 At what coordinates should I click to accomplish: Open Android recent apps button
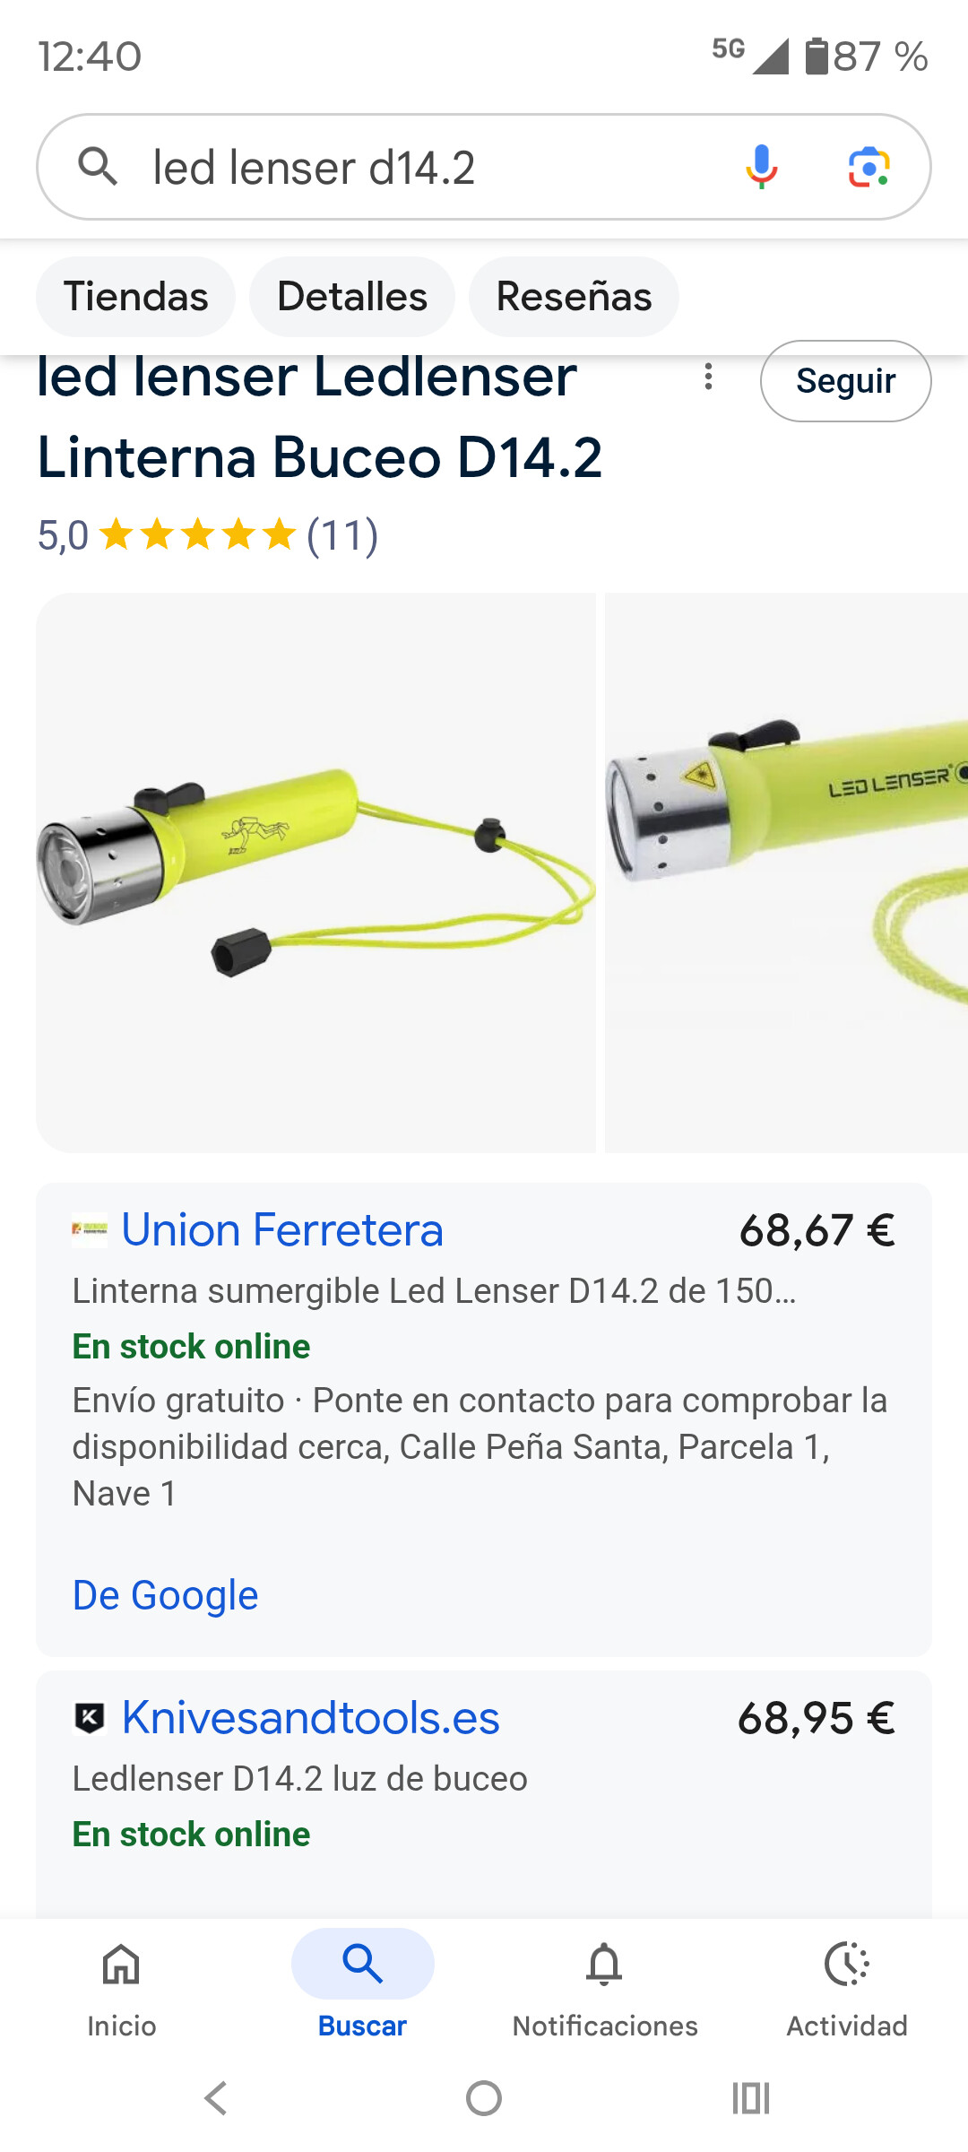(x=751, y=2098)
